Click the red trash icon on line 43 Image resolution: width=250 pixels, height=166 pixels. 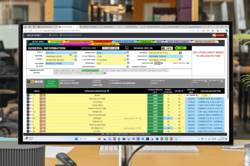pos(41,131)
